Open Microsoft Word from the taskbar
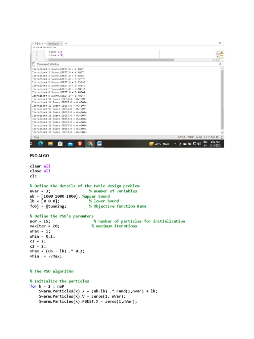Image resolution: width=254 pixels, height=339 pixels. (99, 144)
